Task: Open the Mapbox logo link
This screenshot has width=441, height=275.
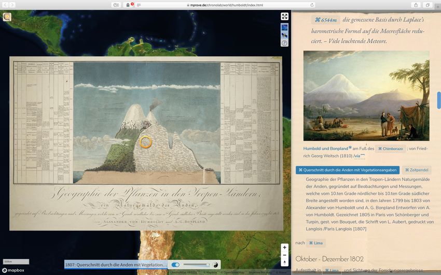Action: (13, 270)
